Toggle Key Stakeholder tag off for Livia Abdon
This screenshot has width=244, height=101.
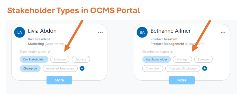coord(34,59)
